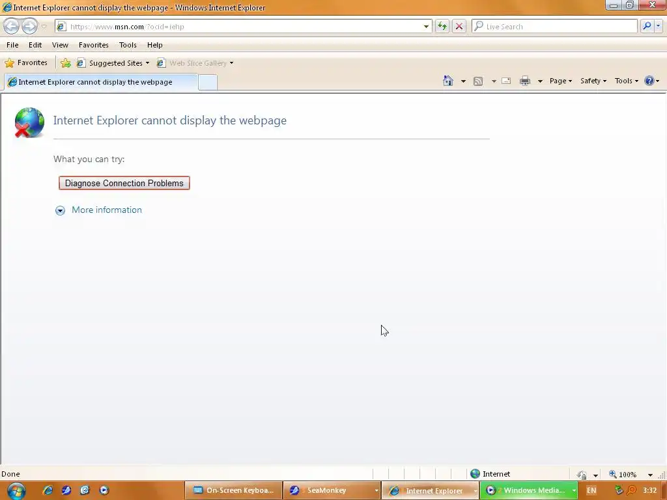Screen dimensions: 667x500
Task: Click the 100% zoom level button
Action: coord(623,474)
